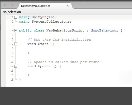Viewport: 132px width, 105px height.
Task: Click the System.Collections namespace text
Action: coord(51,22)
